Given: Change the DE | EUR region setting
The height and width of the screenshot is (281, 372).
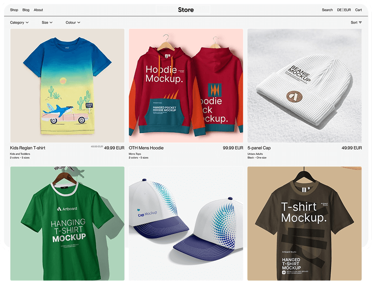Looking at the screenshot, I should coord(344,10).
